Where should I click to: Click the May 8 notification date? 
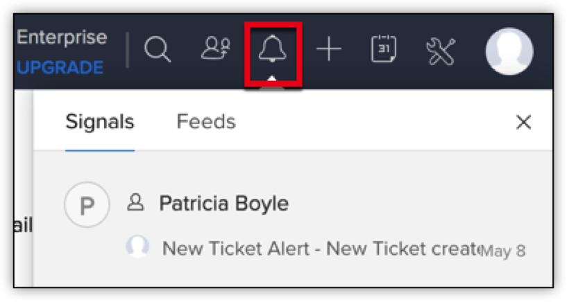[503, 250]
